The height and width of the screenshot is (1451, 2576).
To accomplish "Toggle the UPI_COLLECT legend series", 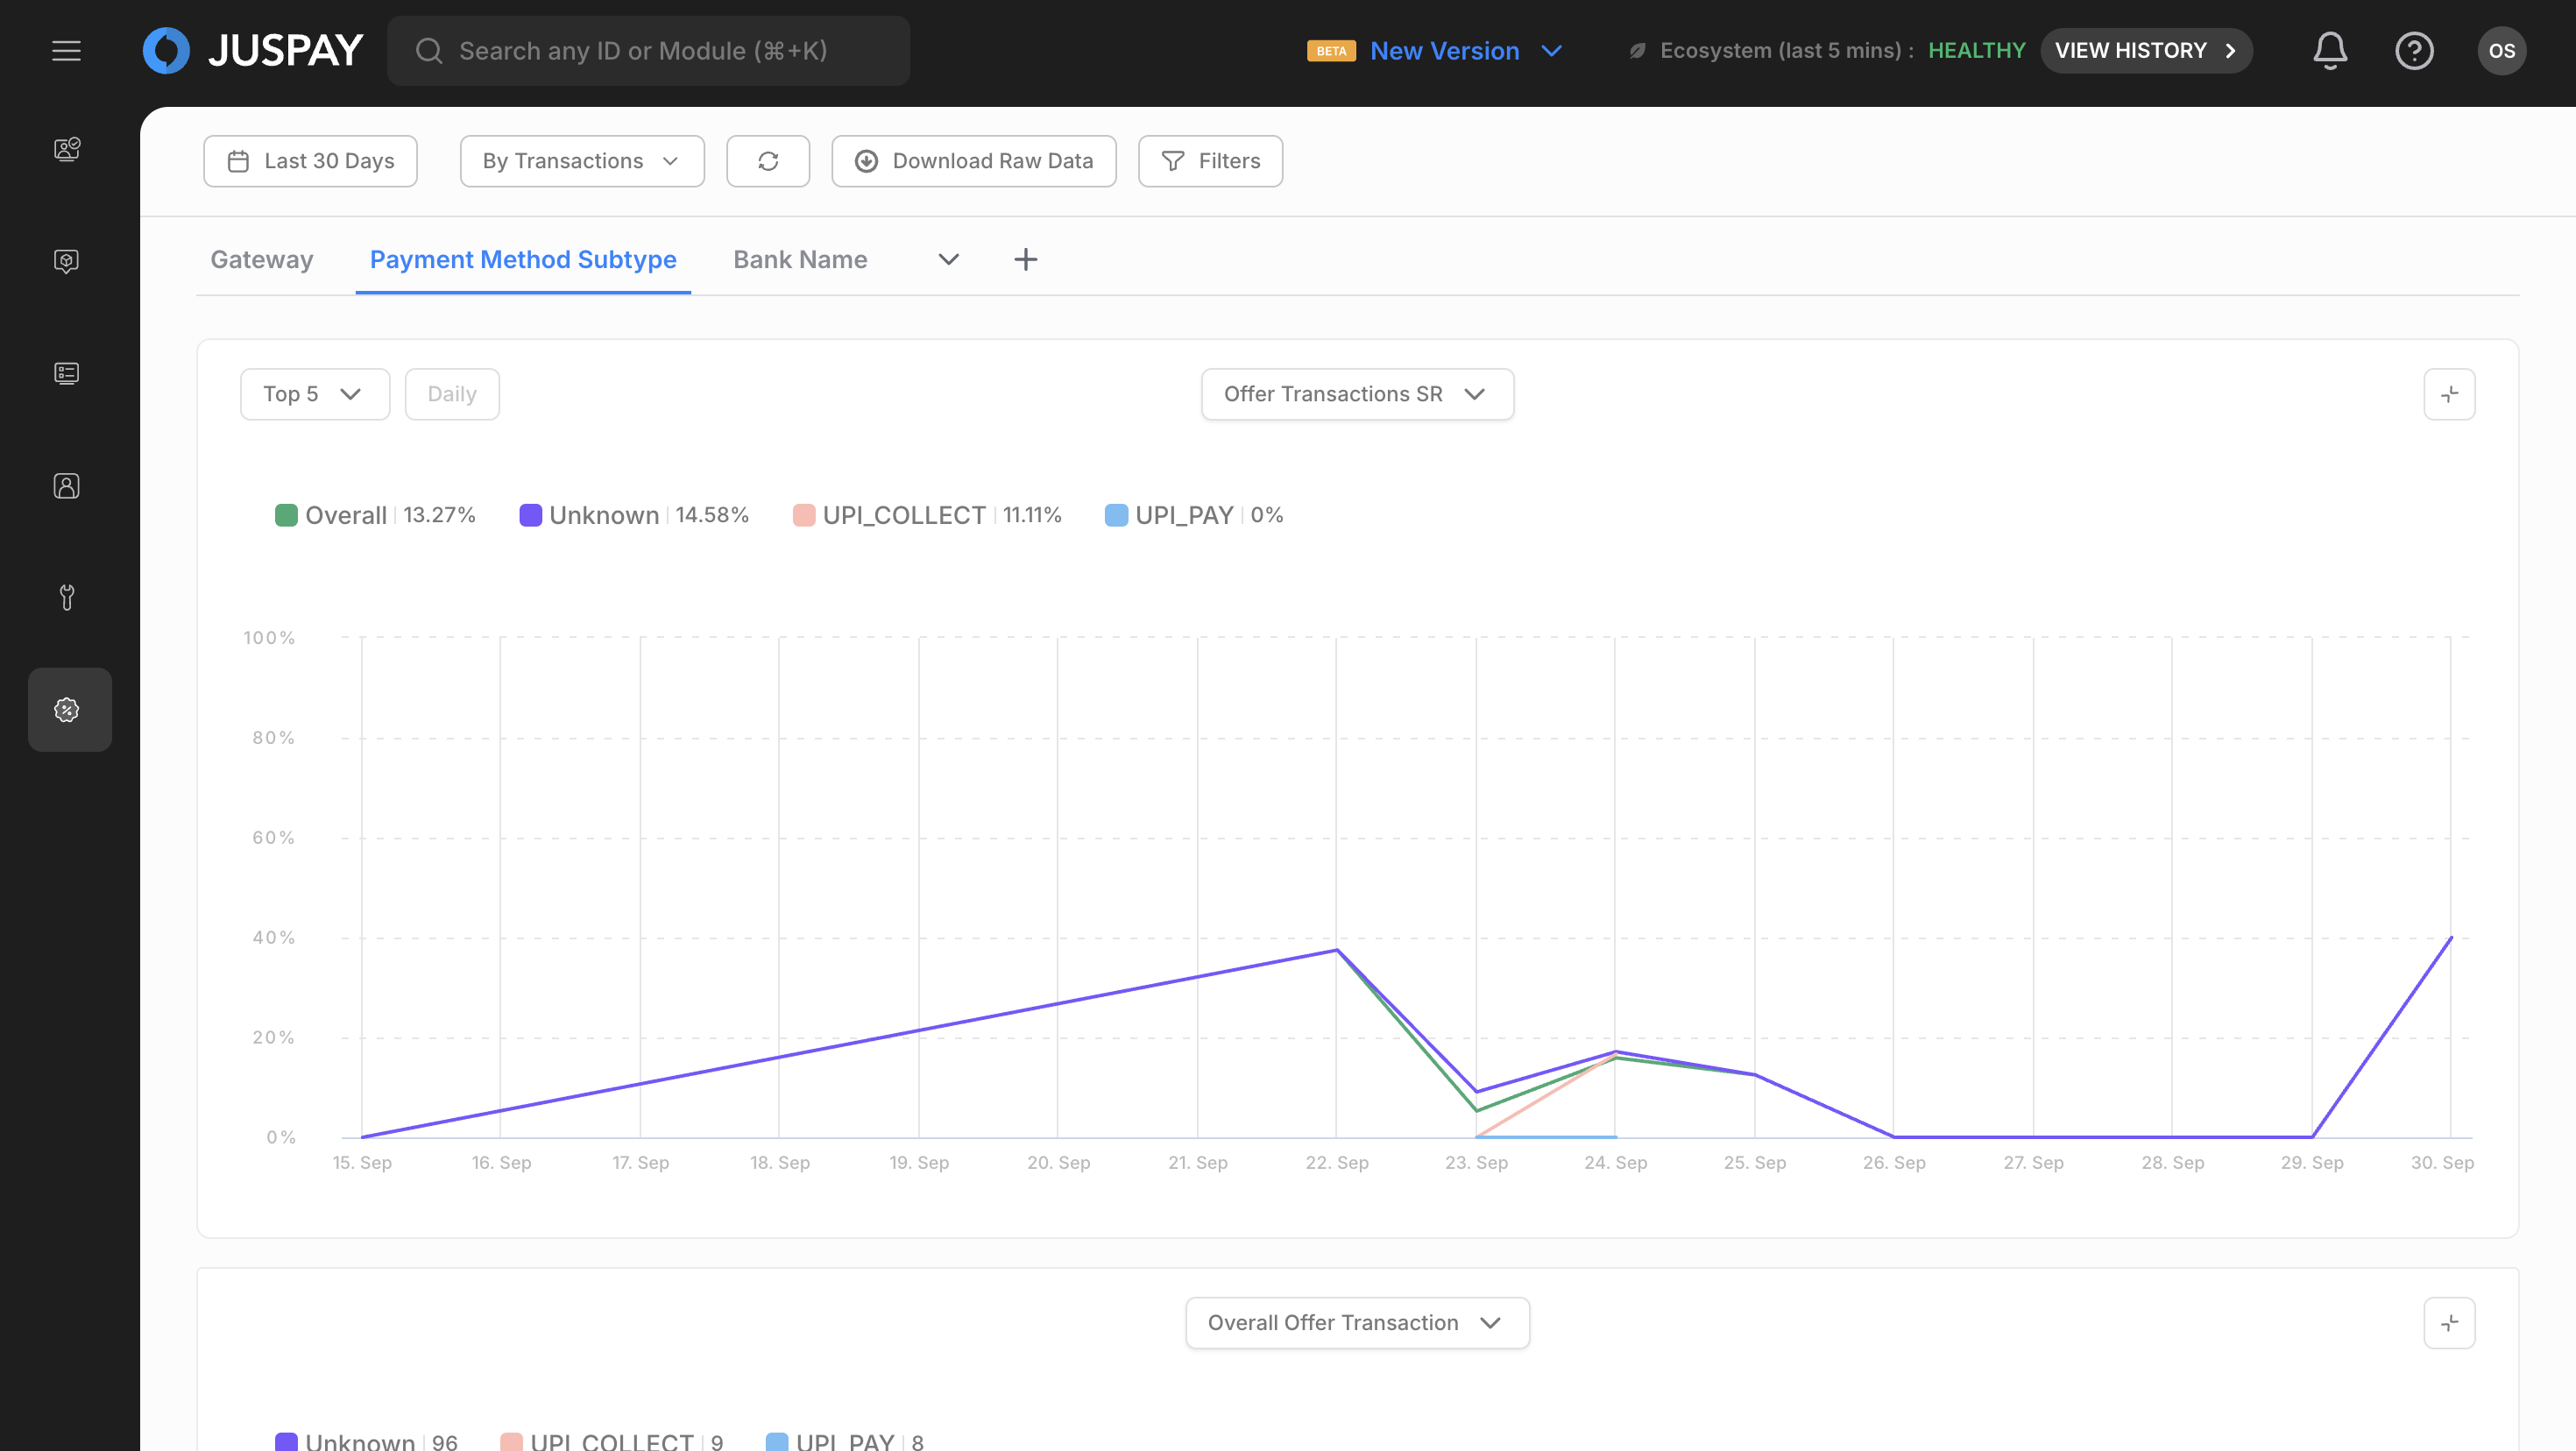I will click(x=903, y=515).
